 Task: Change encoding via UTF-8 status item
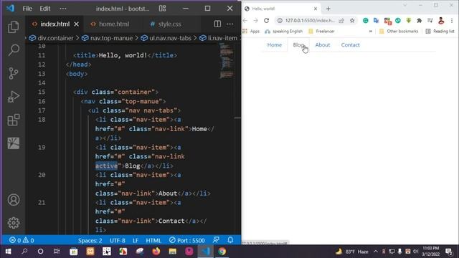118,241
